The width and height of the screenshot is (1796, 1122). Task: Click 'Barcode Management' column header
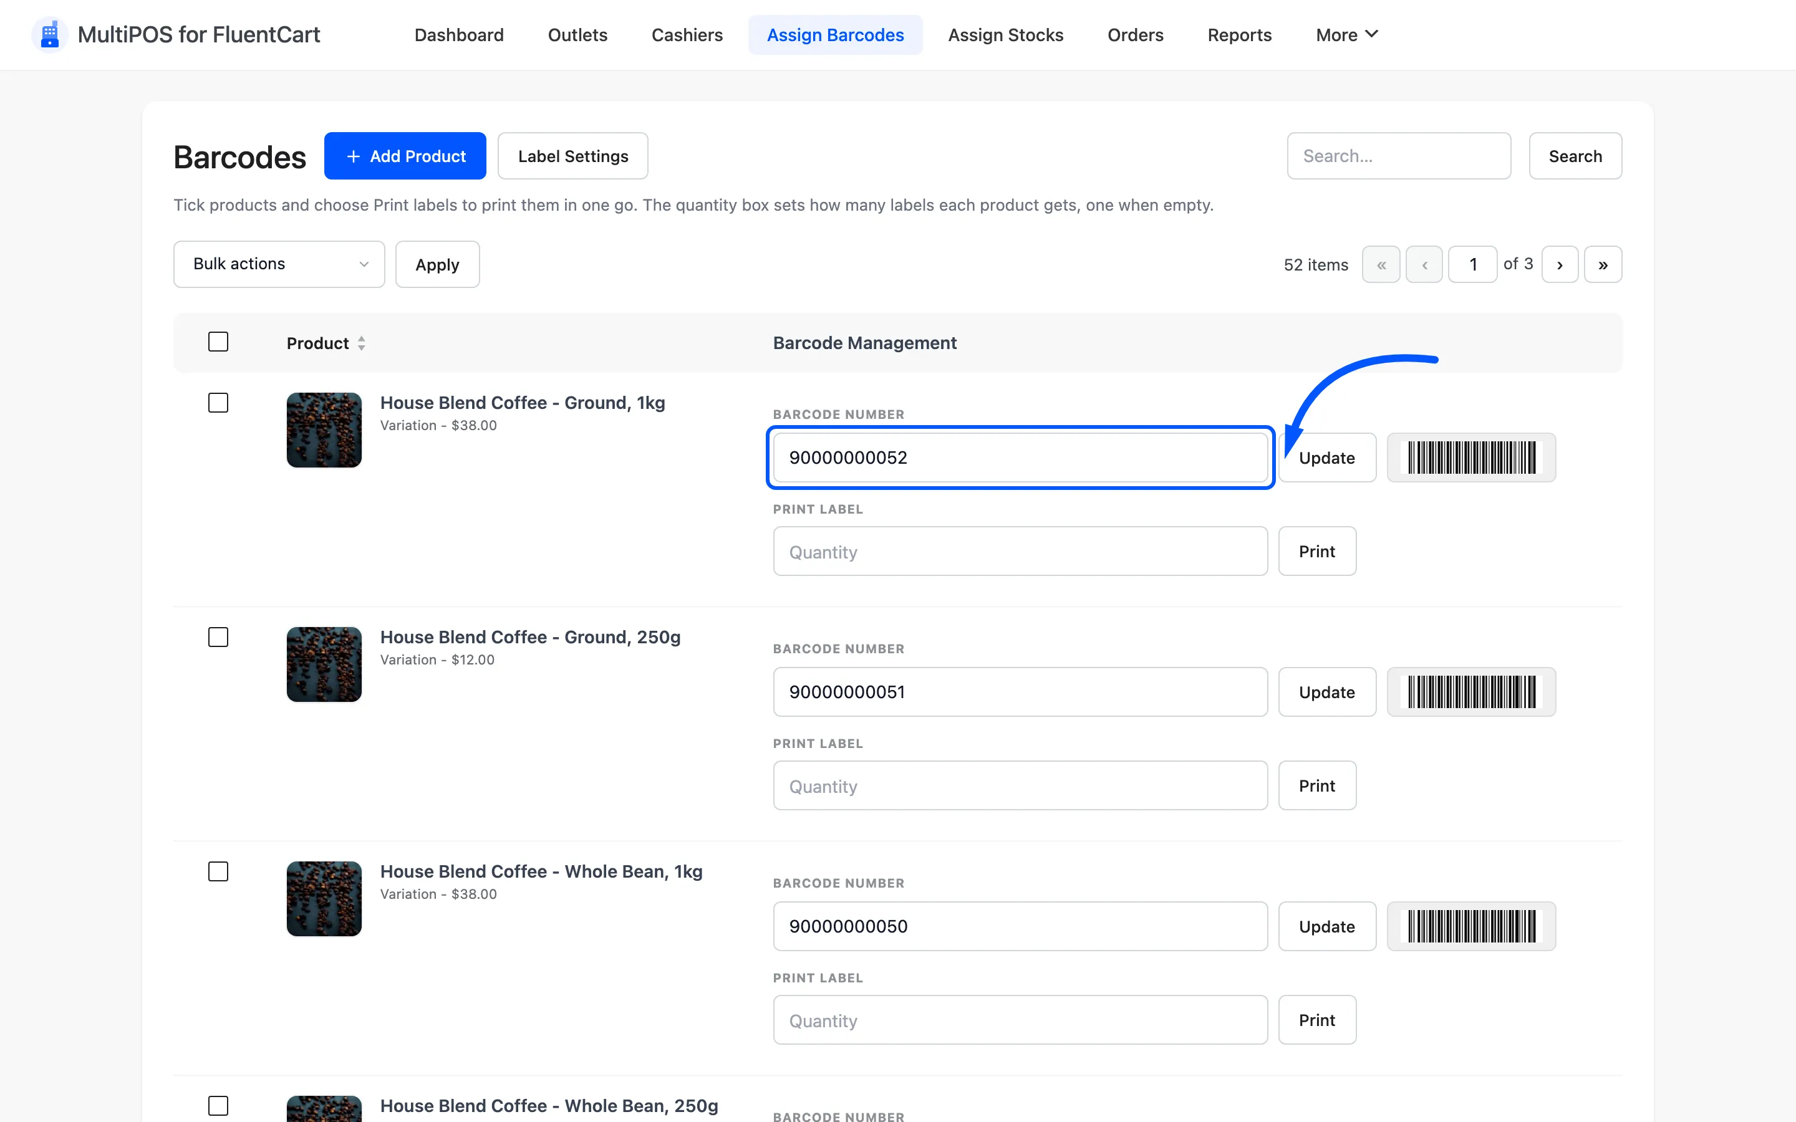pos(864,343)
